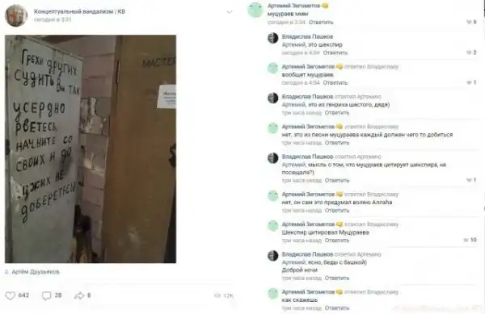485x314 pixels.
Task: Open the post timestamp 'сегодня в 3:31'
Action: pyautogui.click(x=53, y=19)
